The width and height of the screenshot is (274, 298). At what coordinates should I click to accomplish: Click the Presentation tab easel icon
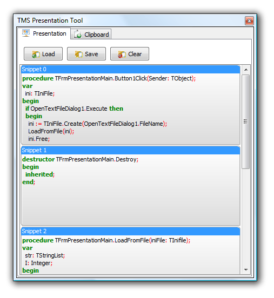click(x=26, y=33)
